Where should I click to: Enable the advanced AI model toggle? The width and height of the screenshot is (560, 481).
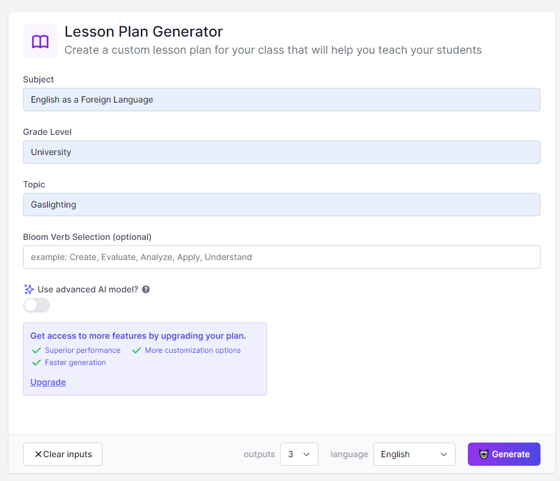click(x=37, y=305)
